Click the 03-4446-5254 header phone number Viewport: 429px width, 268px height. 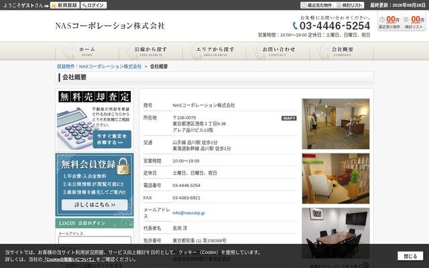334,25
